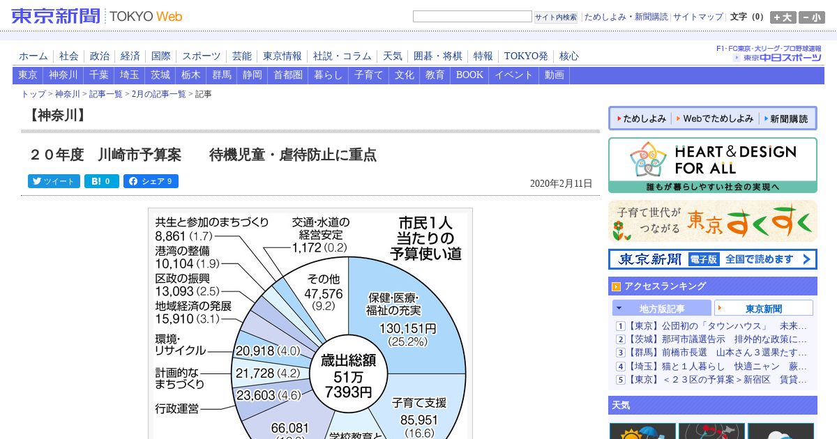This screenshot has width=837, height=439.
Task: Select 埼玉 regional tab
Action: pos(130,75)
